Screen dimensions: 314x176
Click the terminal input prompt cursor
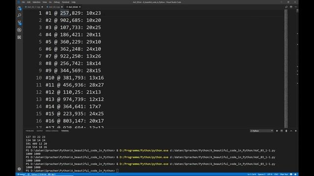117,171
